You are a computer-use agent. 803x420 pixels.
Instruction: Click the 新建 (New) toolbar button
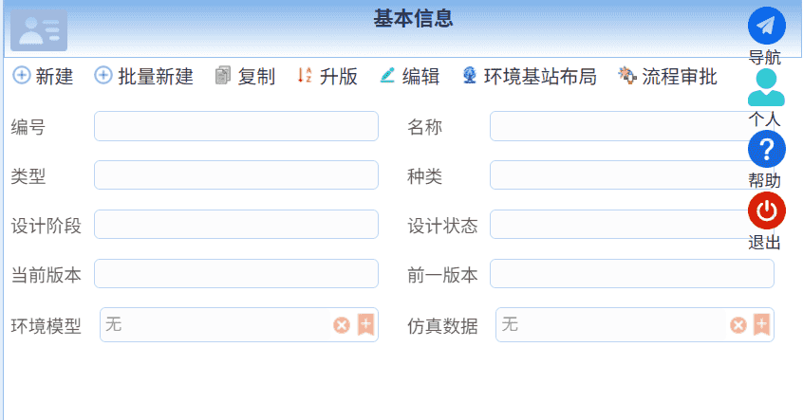pos(43,77)
